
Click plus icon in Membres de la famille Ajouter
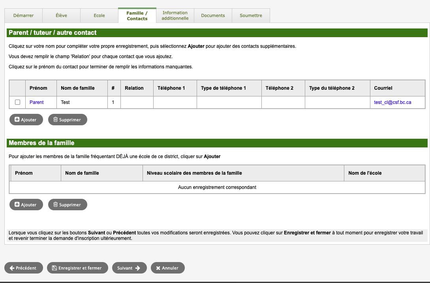tap(17, 204)
